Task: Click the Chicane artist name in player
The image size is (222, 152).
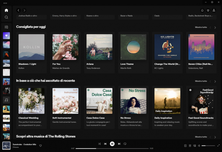Action: coord(16,147)
